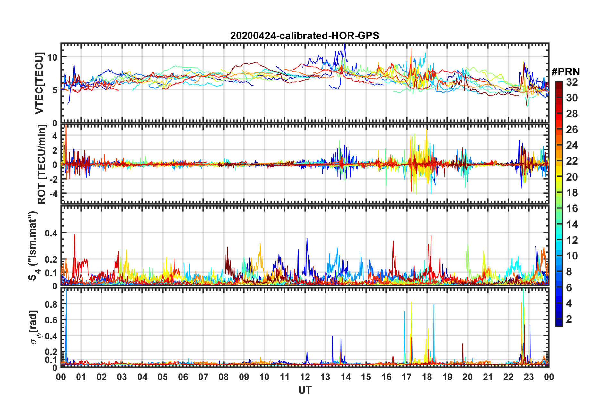This screenshot has height=408, width=610.
Task: Click hour label "09" on UT axis
Action: (244, 377)
